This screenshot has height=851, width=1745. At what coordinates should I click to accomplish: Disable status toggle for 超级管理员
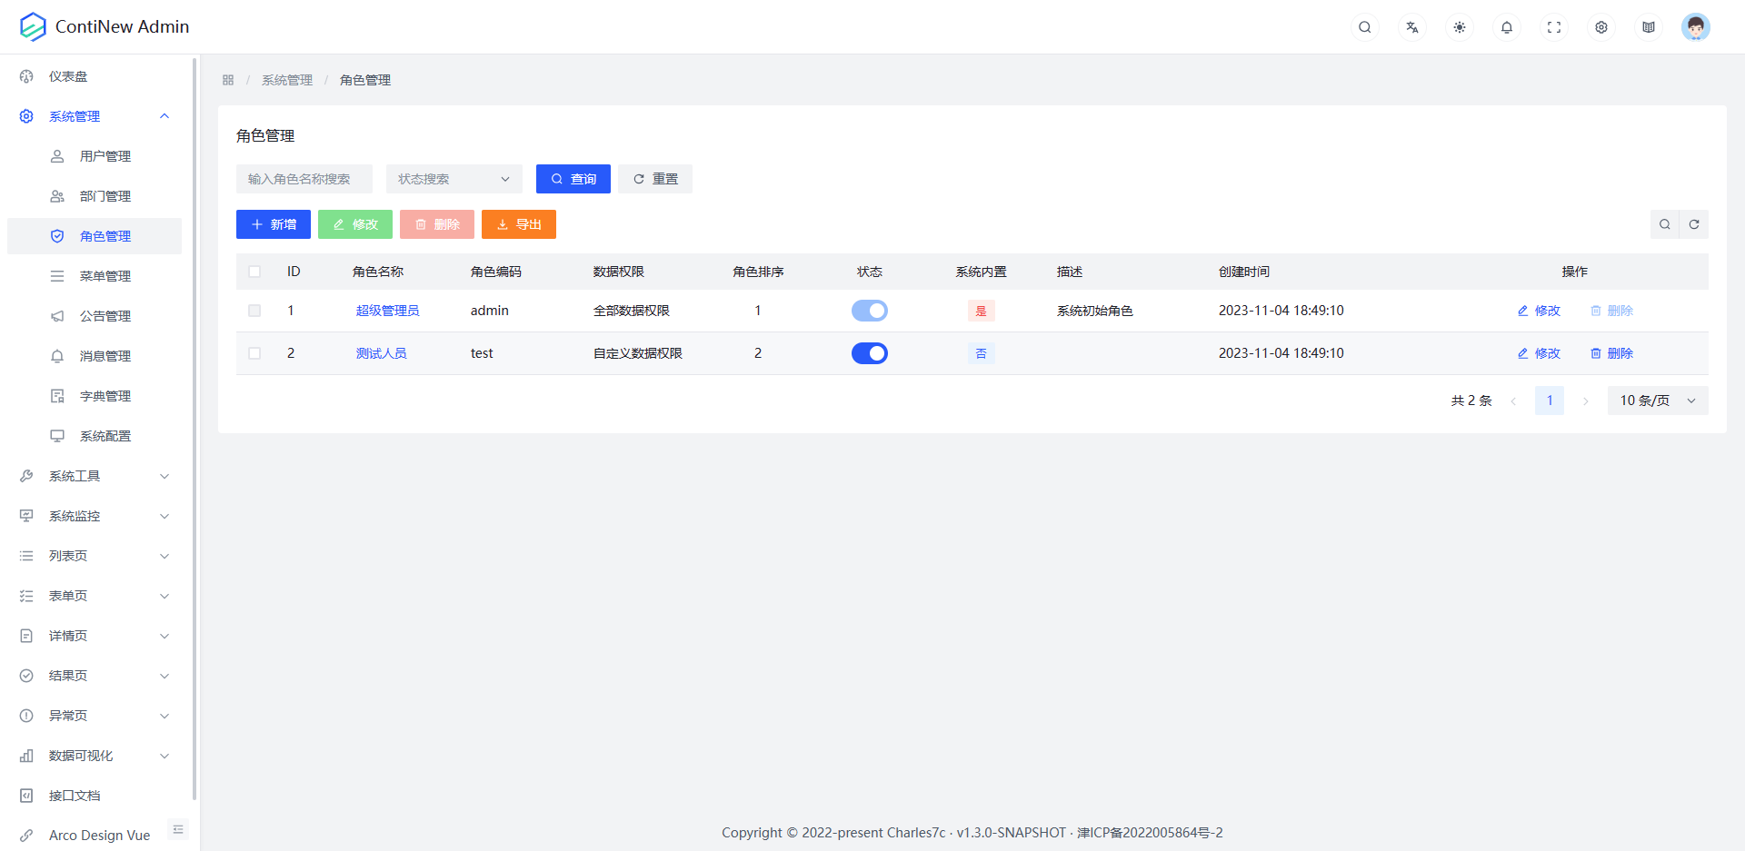[869, 310]
